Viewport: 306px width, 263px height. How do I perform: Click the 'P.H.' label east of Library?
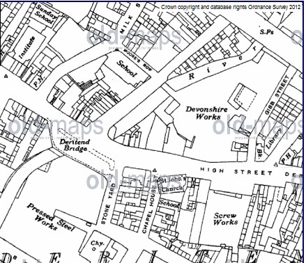(286, 157)
